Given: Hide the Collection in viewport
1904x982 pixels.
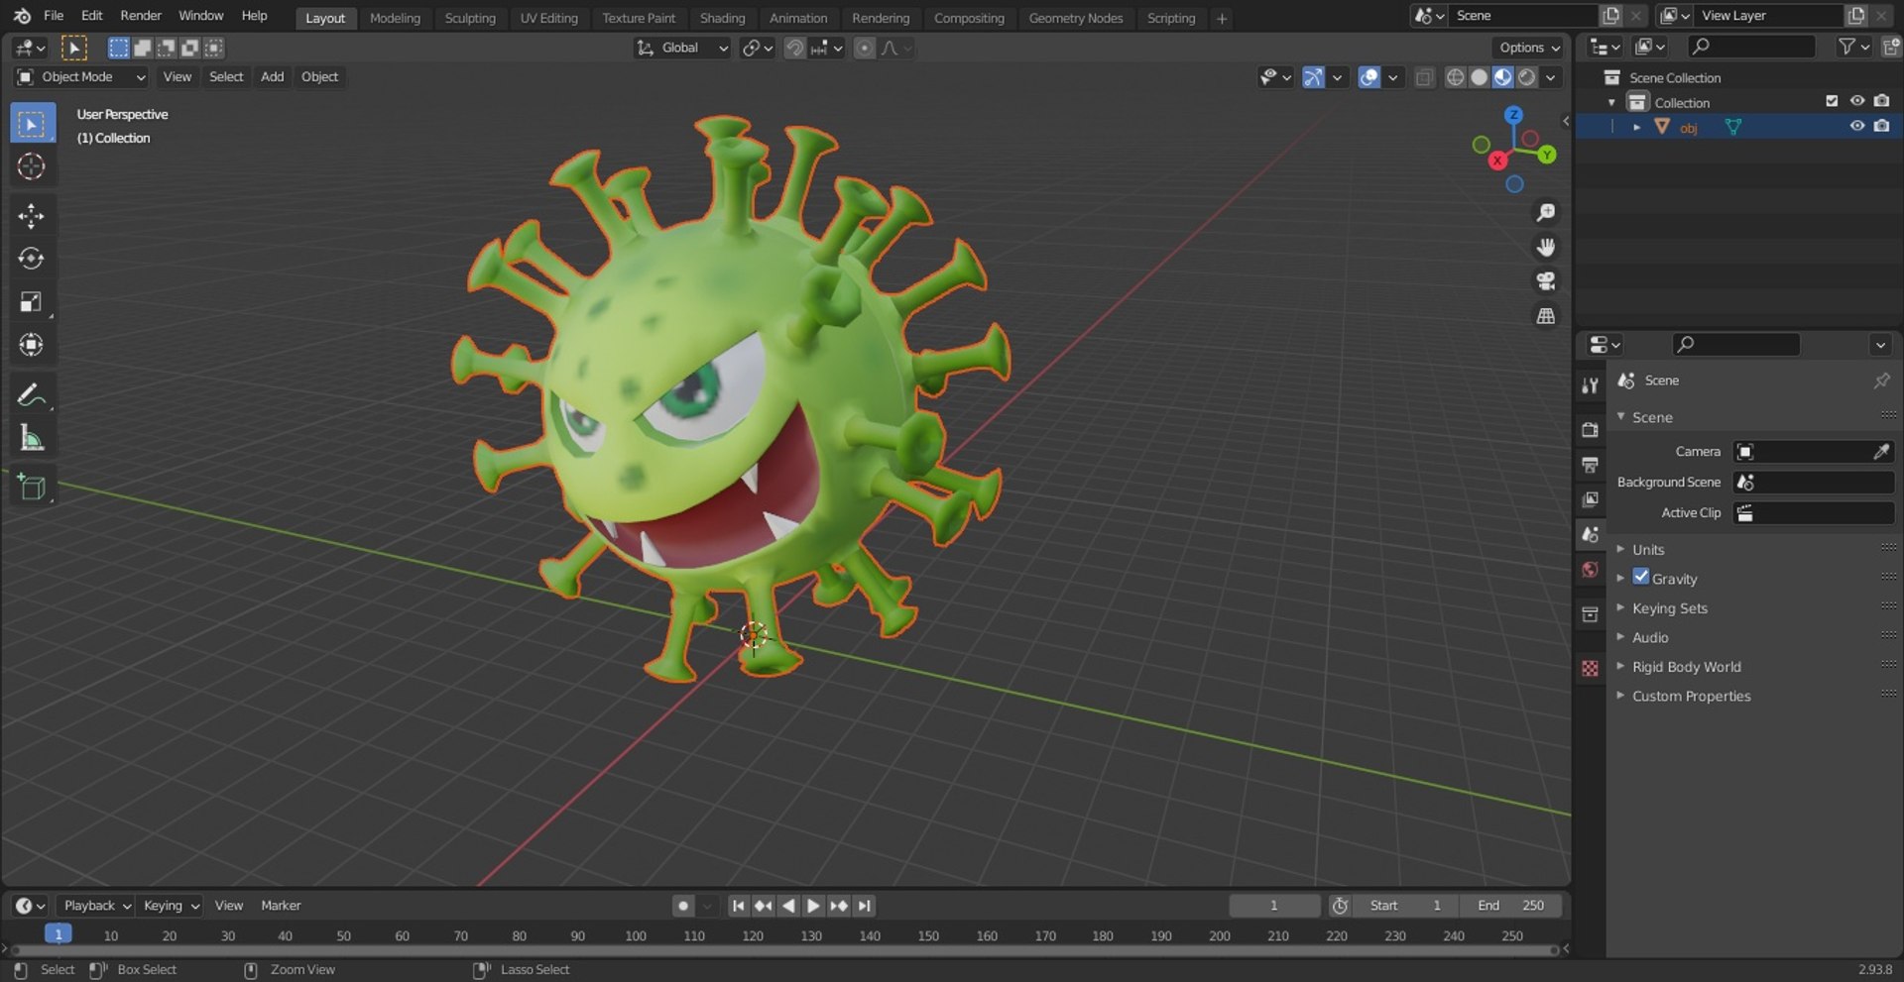Looking at the screenshot, I should coord(1857,101).
